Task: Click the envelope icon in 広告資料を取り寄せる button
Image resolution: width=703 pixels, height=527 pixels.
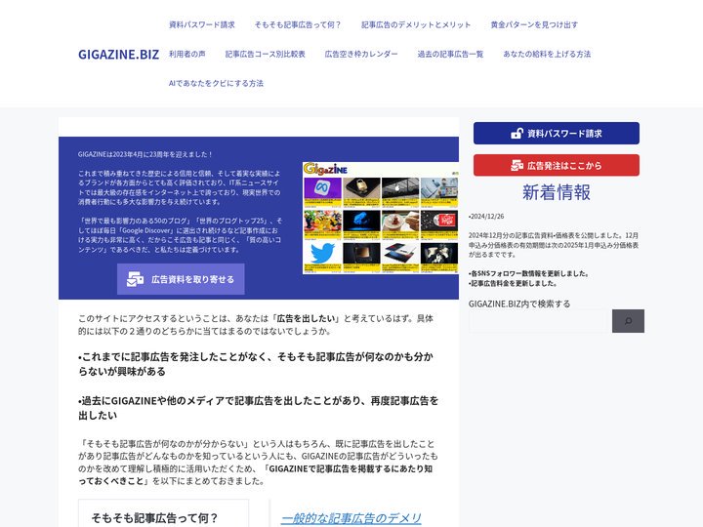Action: [x=135, y=279]
